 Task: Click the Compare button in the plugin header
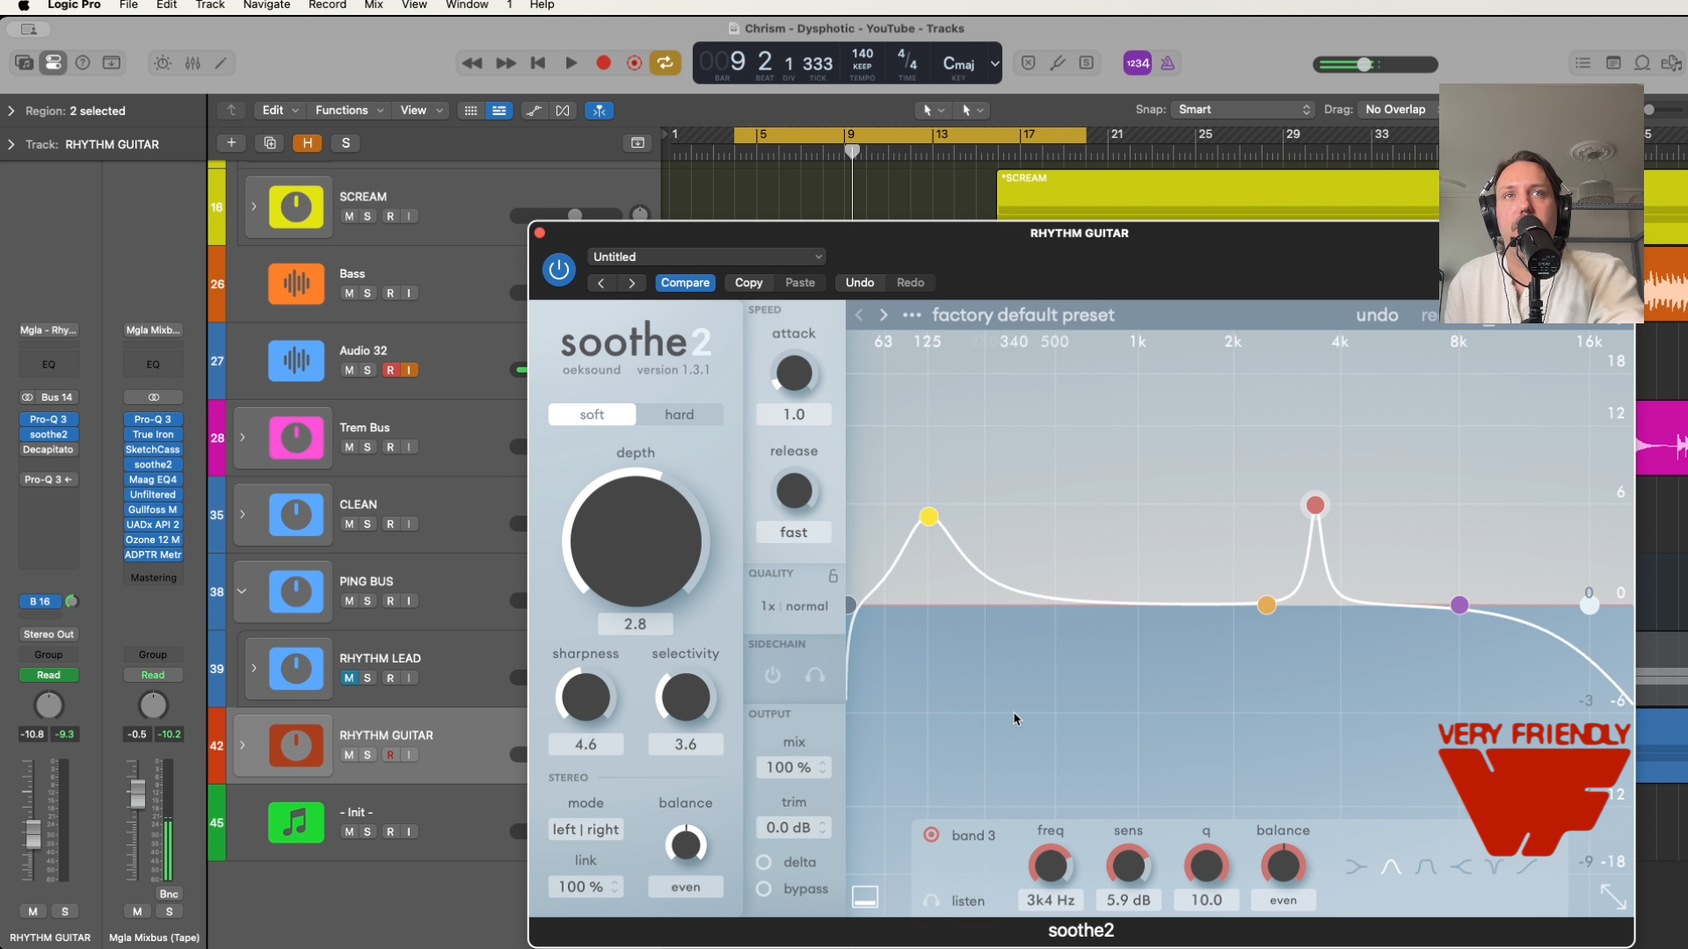click(x=685, y=282)
